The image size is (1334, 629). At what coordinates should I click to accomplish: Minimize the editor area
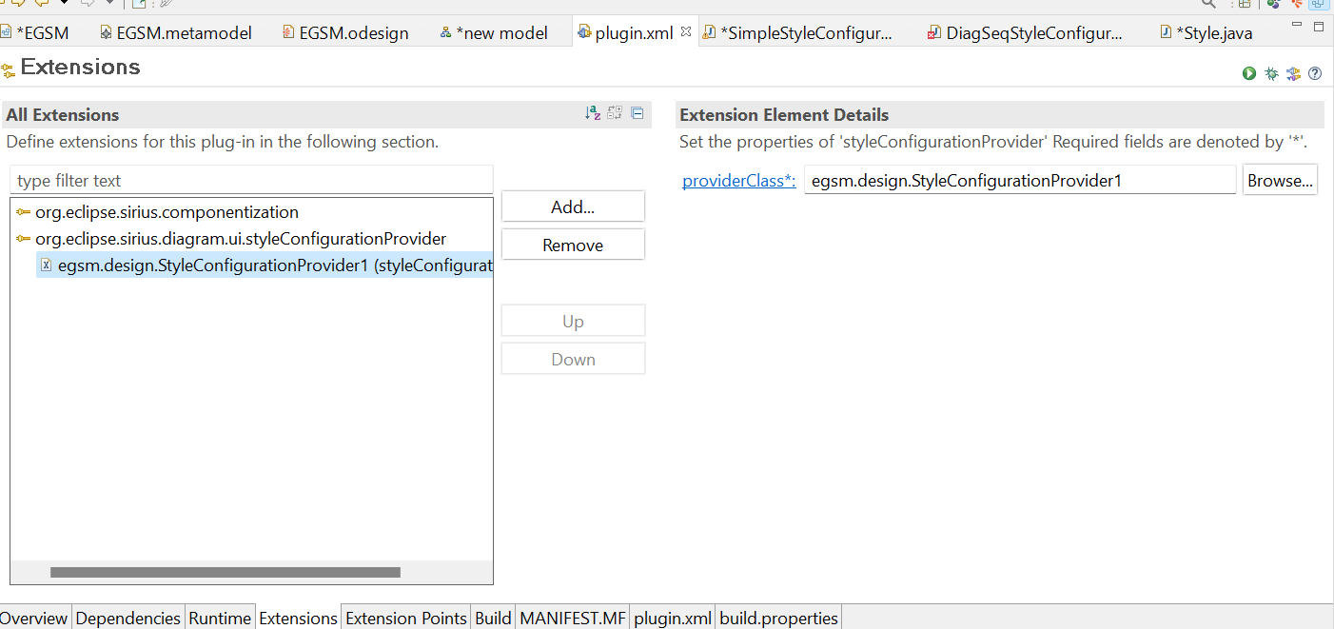coord(1297,26)
